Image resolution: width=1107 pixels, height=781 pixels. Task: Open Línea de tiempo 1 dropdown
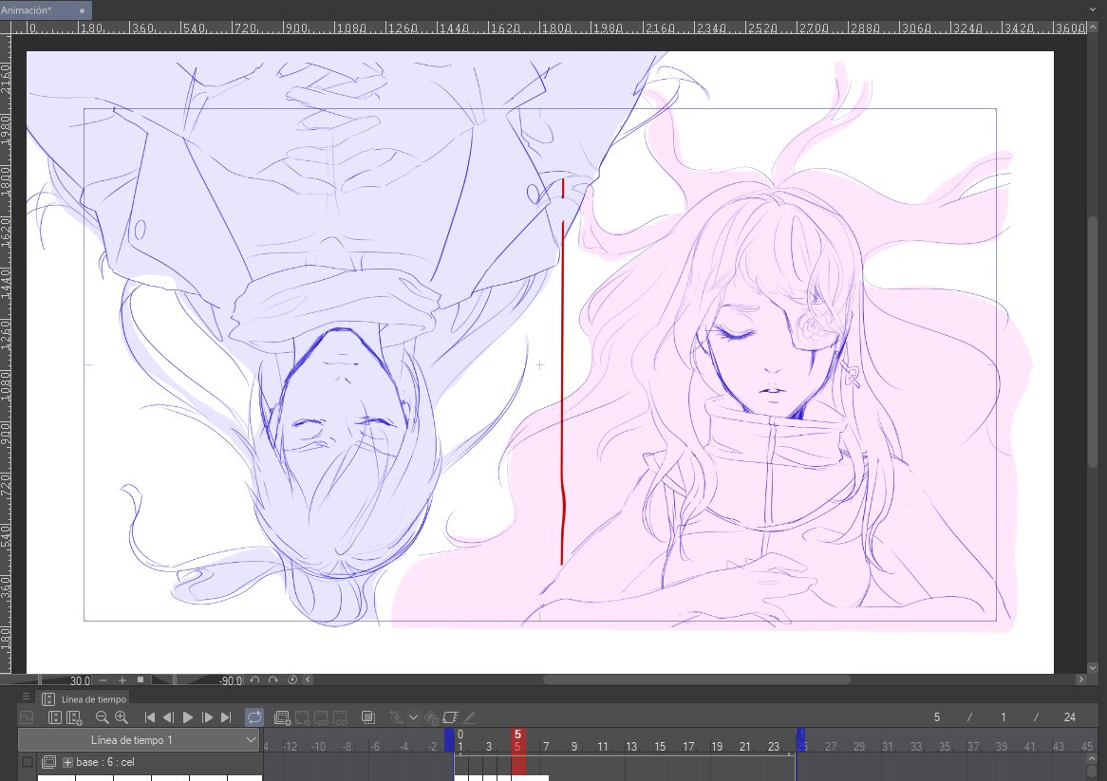139,740
